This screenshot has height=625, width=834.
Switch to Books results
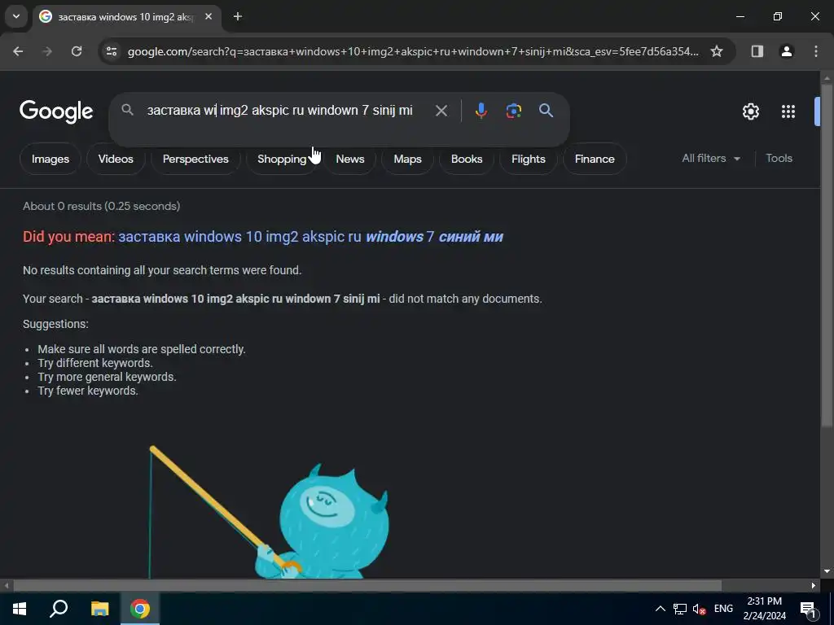click(467, 159)
